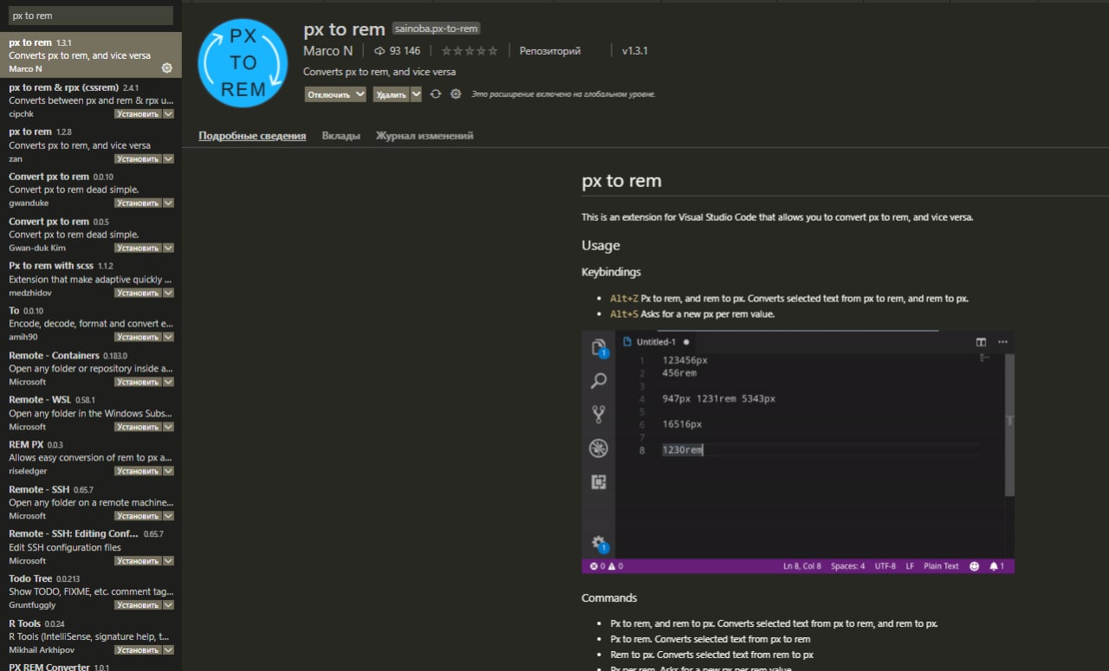Install px to rem & rpx (cssrem)
The image size is (1109, 671).
coord(138,113)
